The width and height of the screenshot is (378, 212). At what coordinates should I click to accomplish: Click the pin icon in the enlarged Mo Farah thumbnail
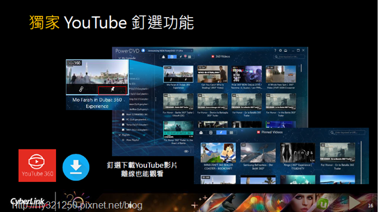click(112, 90)
